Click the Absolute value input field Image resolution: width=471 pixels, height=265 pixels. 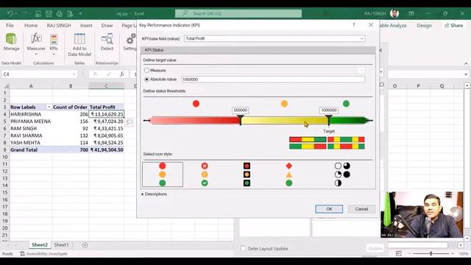[x=273, y=79]
